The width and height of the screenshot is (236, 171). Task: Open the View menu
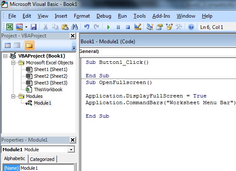click(43, 16)
